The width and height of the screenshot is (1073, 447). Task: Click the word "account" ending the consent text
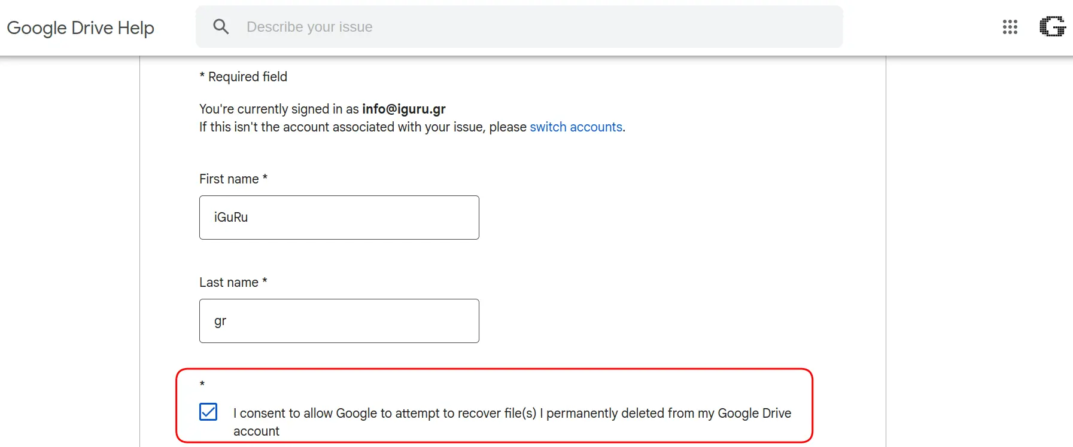256,431
